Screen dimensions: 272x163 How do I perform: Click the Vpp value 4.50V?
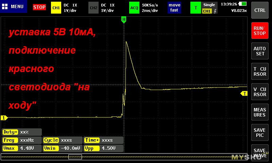click(x=109, y=148)
